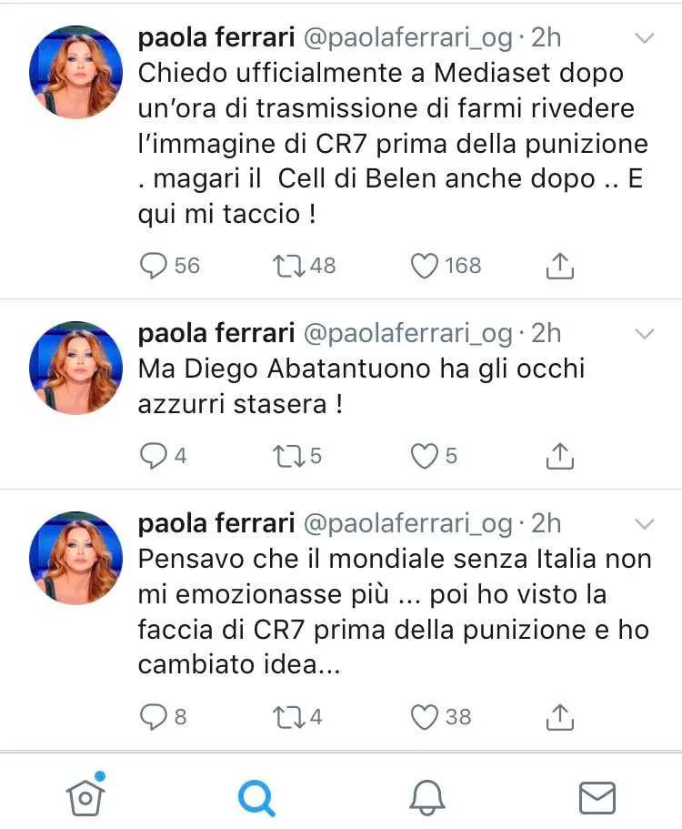Open dropdown arrow on the mondiale tweet

[x=644, y=524]
